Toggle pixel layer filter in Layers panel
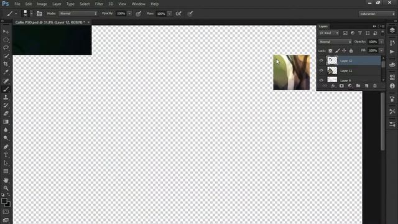 coord(345,33)
